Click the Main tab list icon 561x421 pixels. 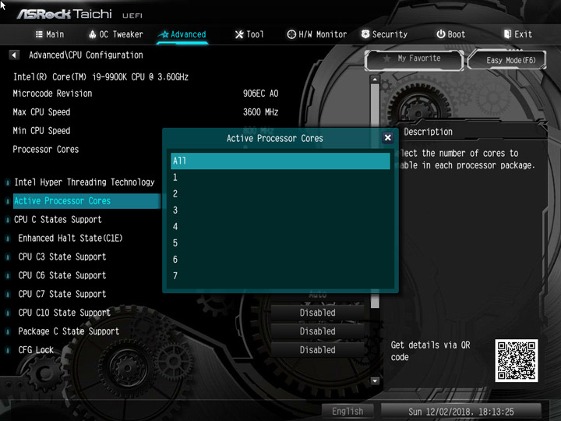pos(39,34)
